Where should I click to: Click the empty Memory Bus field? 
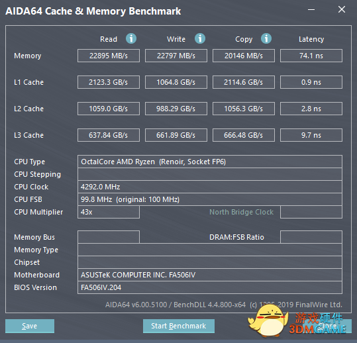[x=109, y=237]
